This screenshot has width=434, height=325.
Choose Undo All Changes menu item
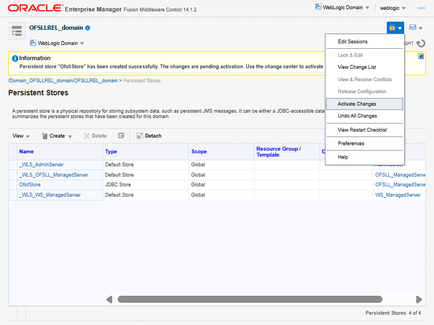[357, 116]
